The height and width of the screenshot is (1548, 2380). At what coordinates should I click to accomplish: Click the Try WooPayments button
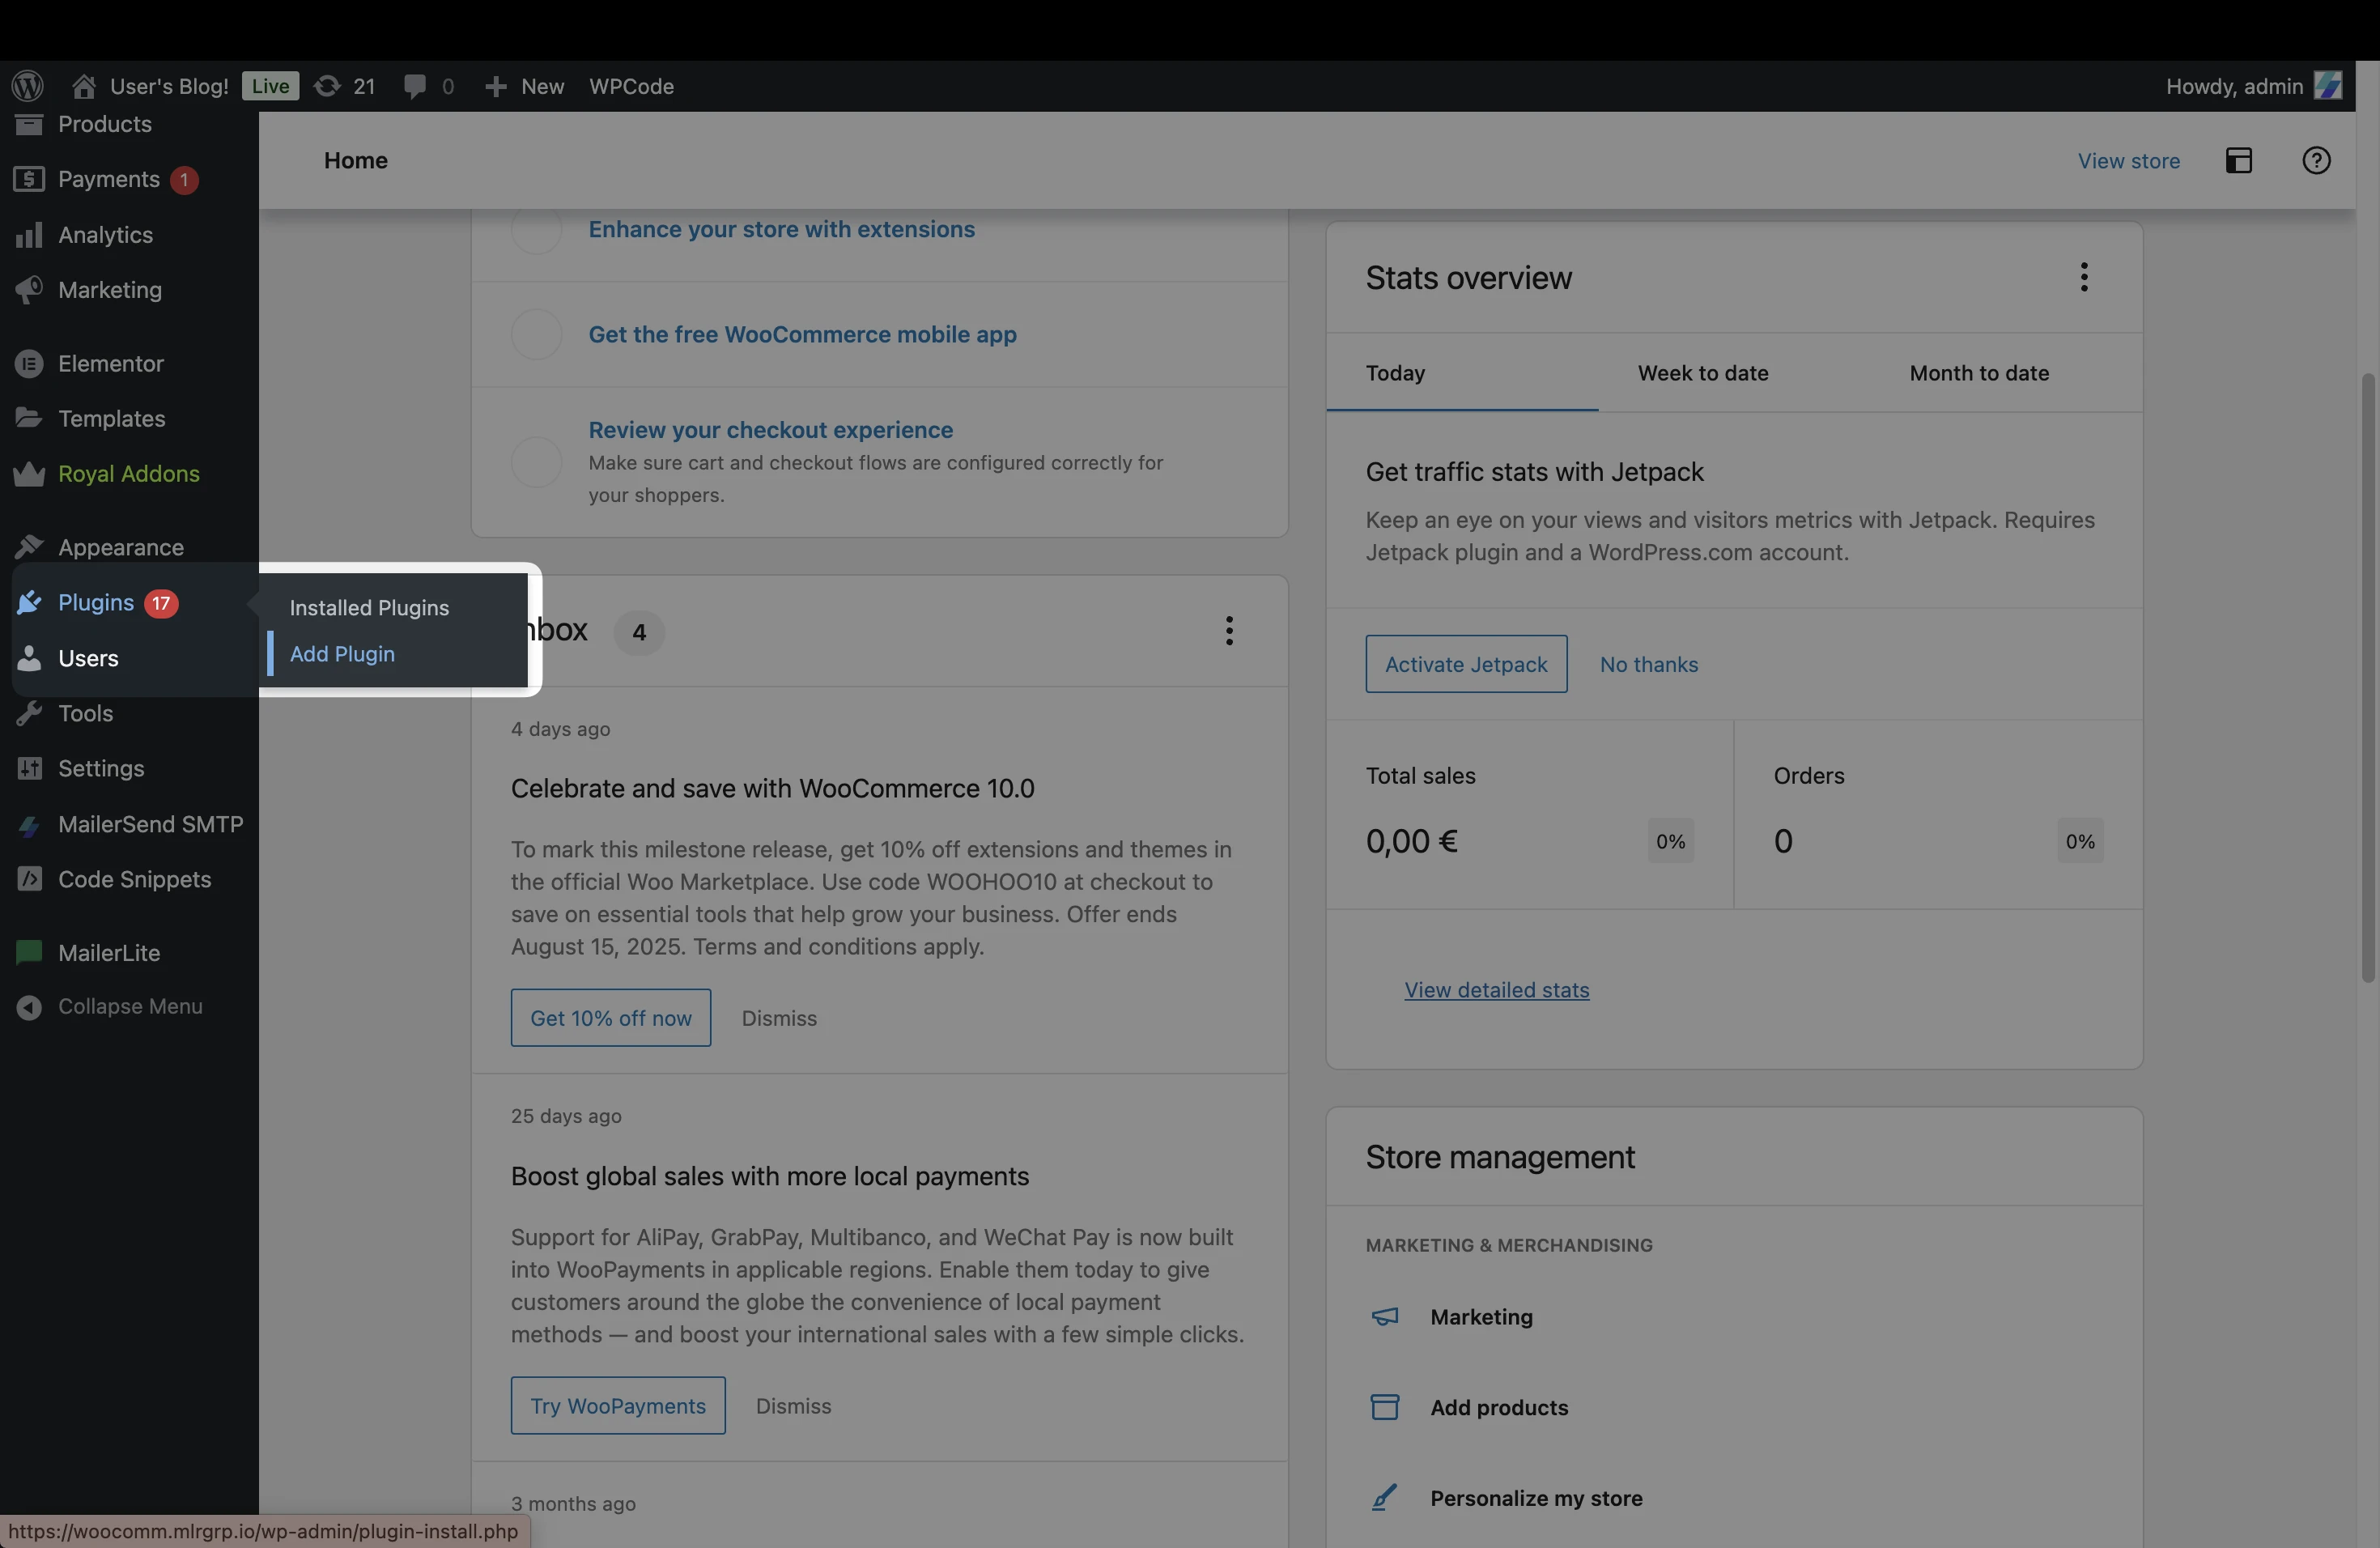point(618,1405)
